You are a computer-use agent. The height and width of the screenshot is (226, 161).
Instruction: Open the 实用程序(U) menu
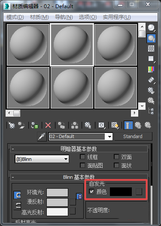point(117,17)
